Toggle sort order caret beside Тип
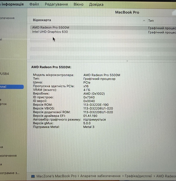 point(144,21)
